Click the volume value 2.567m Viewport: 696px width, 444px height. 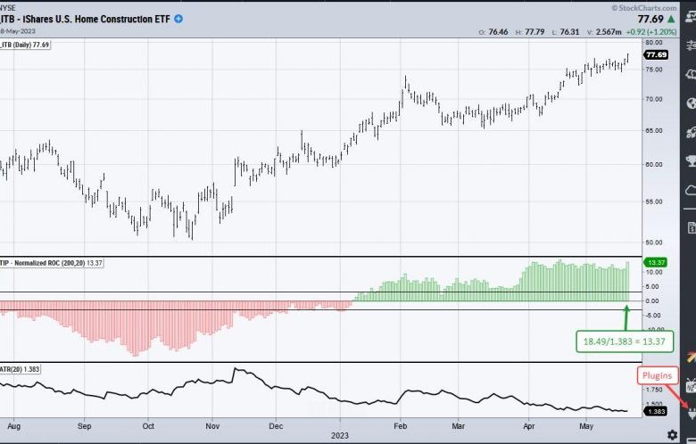(609, 32)
